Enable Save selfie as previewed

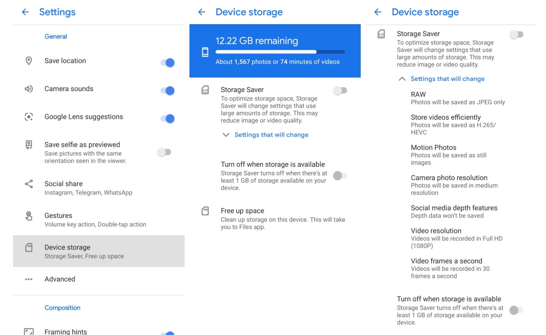tap(164, 152)
